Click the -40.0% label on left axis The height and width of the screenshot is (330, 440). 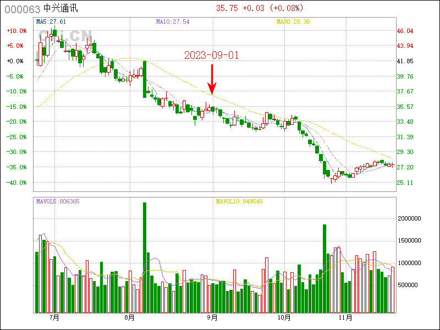pyautogui.click(x=16, y=183)
